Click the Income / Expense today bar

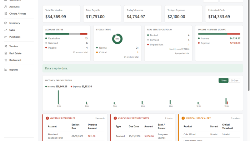click(219, 34)
